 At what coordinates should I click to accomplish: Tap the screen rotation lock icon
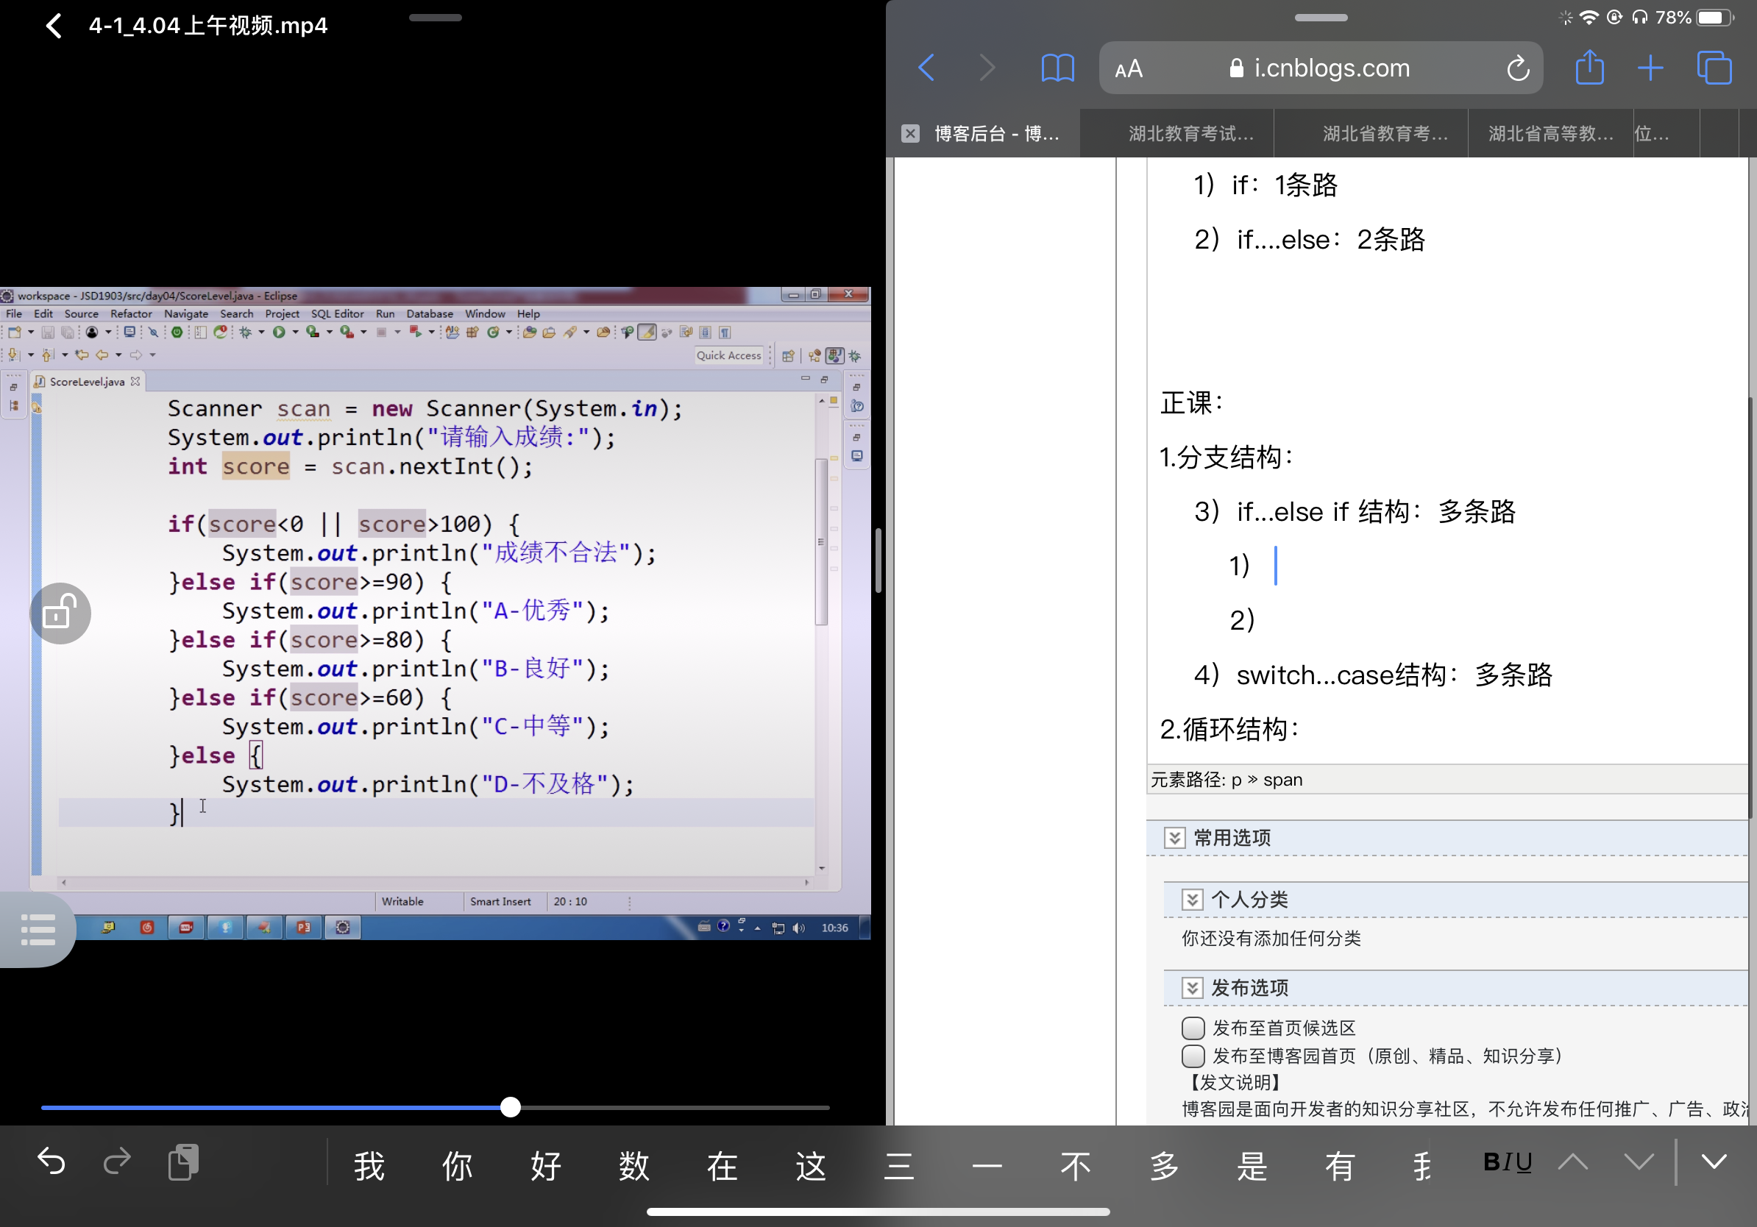pyautogui.click(x=60, y=613)
